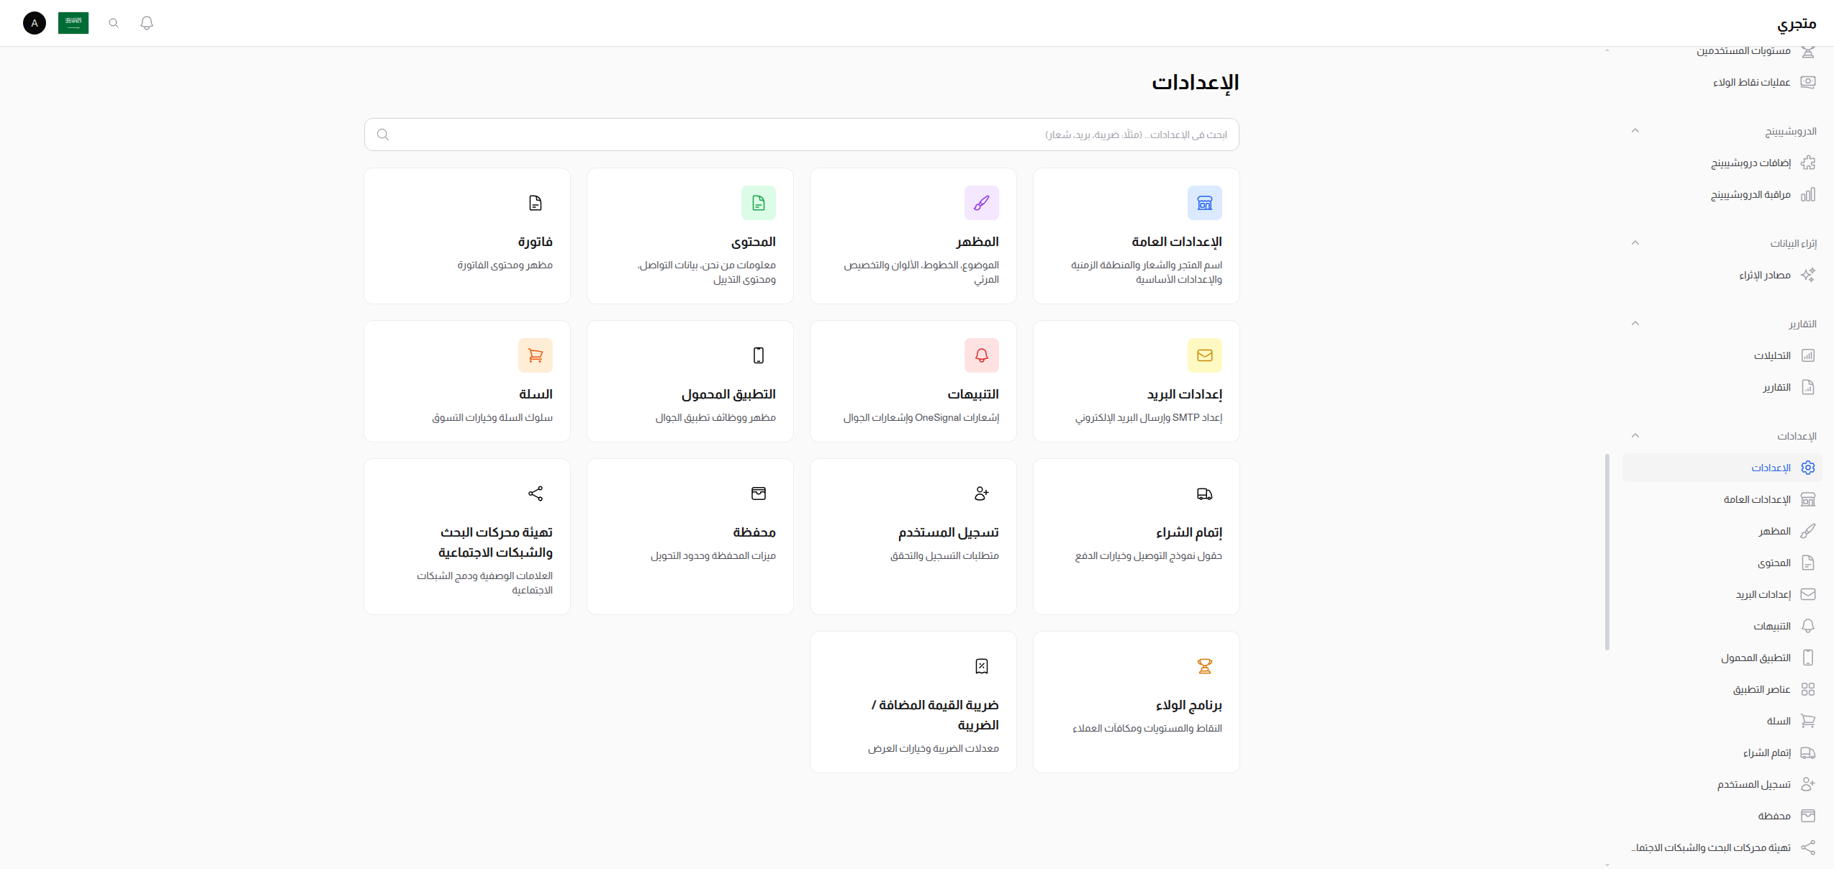This screenshot has width=1834, height=869.
Task: Select the التحليلات icon in the sidebar
Action: (1810, 355)
